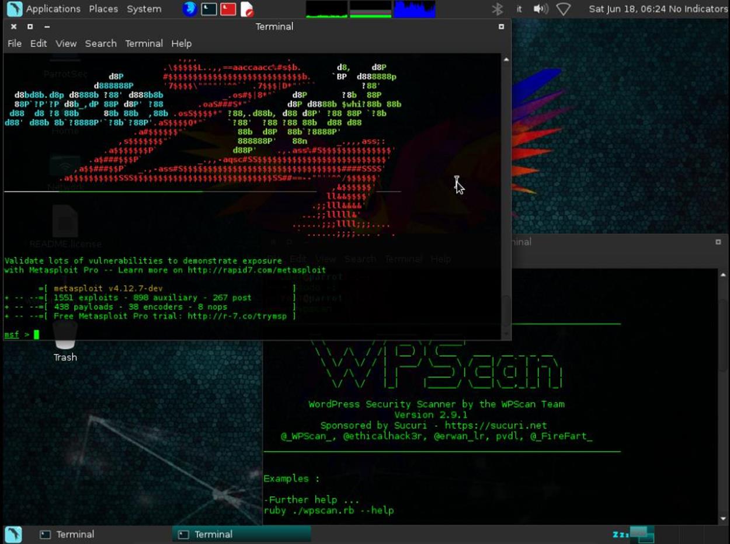Open View menu in front Terminal
This screenshot has height=544, width=730.
coord(66,43)
